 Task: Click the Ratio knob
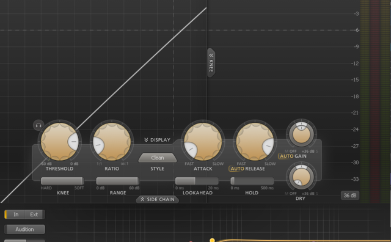coord(112,141)
